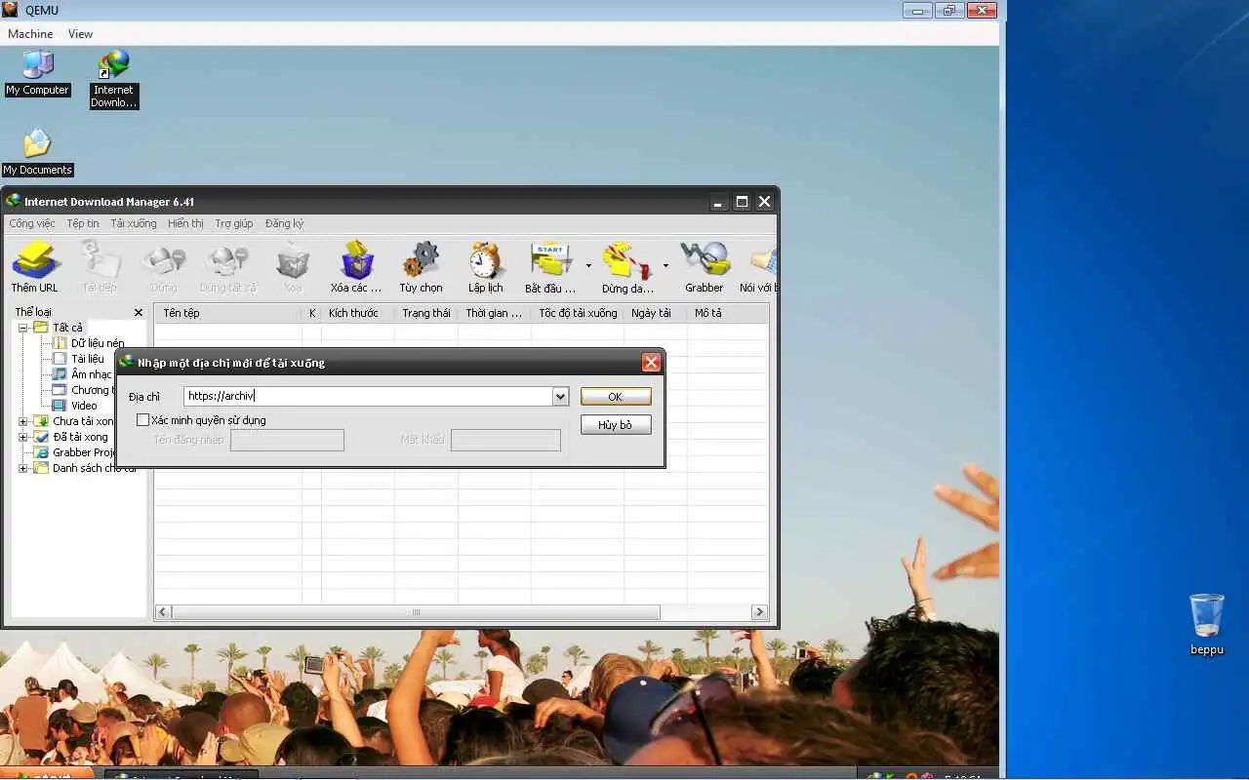
Task: Select the Dữ liệu nén category
Action: point(97,343)
